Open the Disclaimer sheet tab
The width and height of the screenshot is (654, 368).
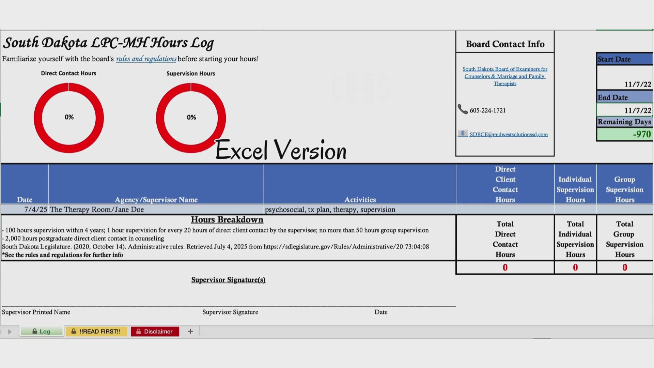click(x=155, y=331)
